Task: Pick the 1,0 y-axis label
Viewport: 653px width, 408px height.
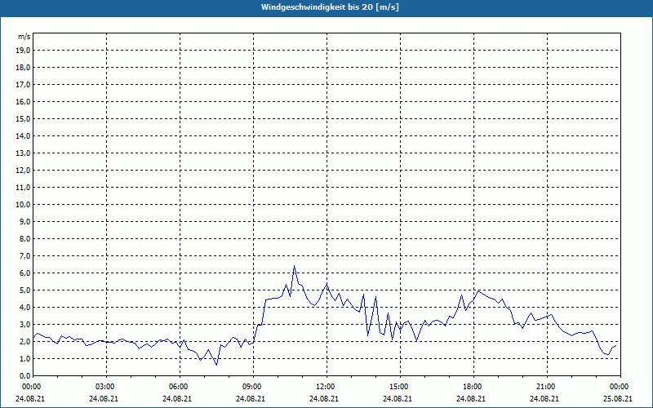Action: pyautogui.click(x=25, y=359)
